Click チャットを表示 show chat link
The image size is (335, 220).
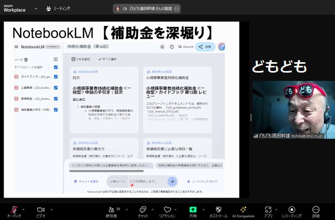(86, 181)
